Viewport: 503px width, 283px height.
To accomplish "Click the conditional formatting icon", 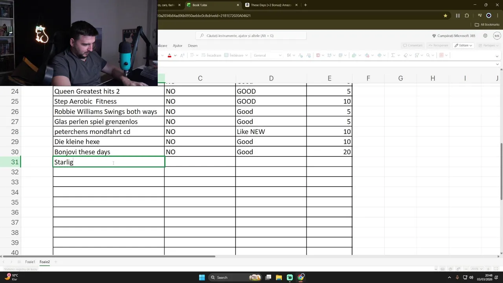I will pos(318,55).
